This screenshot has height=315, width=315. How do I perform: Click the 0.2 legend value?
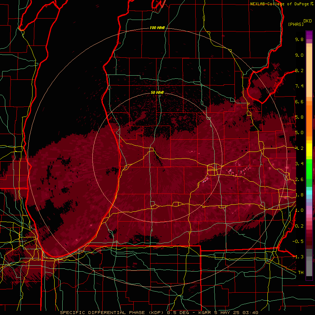(x=299, y=226)
